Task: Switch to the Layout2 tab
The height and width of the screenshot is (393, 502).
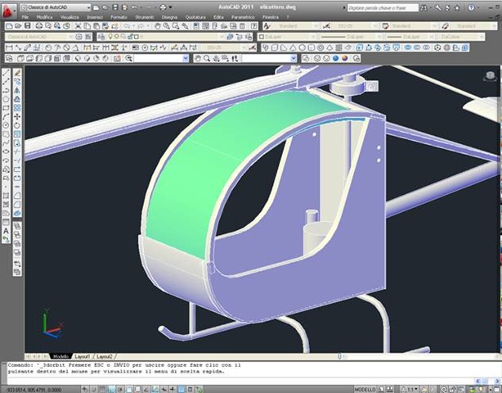Action: (x=105, y=357)
